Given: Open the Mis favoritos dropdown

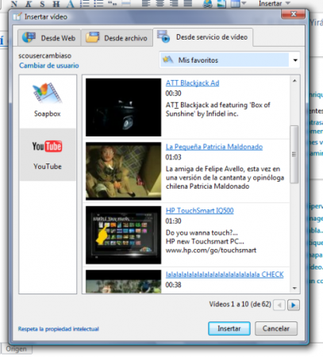Looking at the screenshot, I should pos(229,60).
